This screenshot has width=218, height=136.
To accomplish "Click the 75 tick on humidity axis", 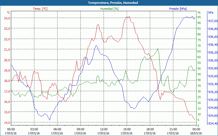I will coord(199,40).
